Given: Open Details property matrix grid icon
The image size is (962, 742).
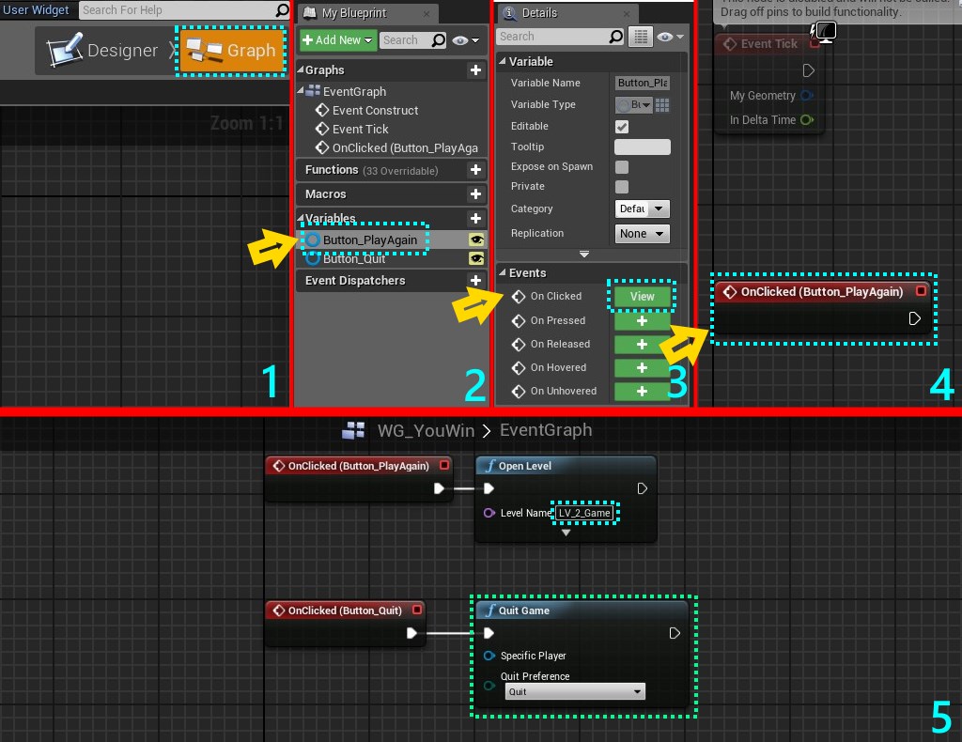Looking at the screenshot, I should (x=641, y=37).
